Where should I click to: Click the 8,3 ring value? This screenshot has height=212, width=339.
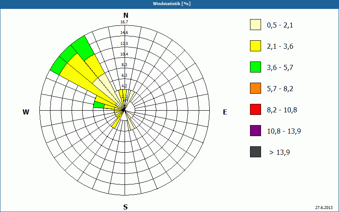tap(124, 65)
